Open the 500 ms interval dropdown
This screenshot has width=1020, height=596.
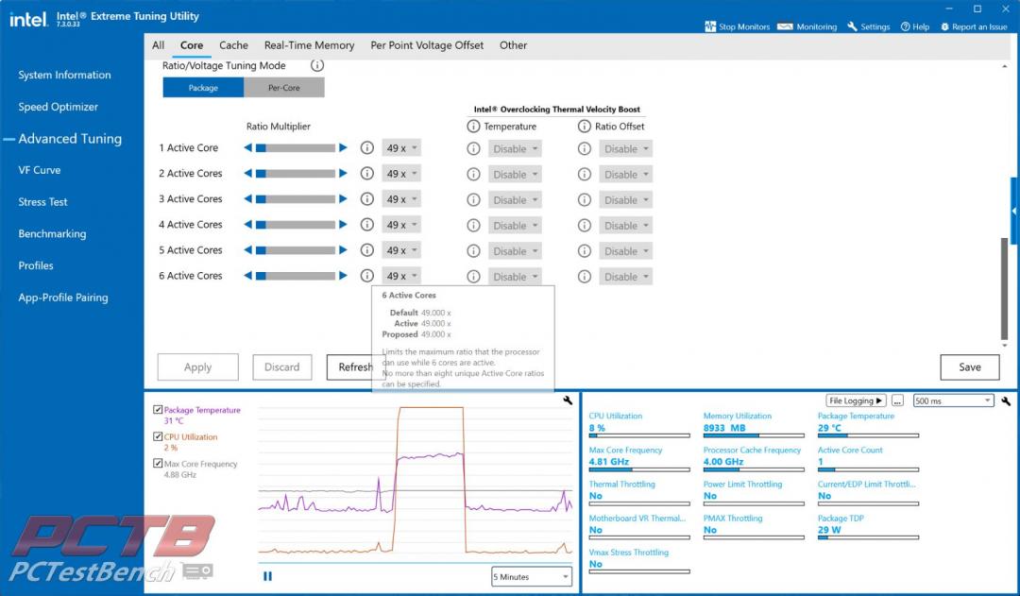[x=953, y=400]
